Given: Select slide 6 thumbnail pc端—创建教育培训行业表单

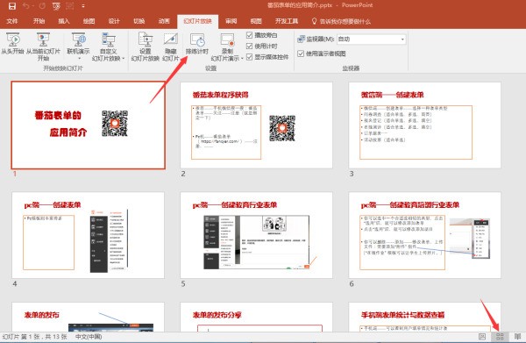Looking at the screenshot, I should click(424, 235).
